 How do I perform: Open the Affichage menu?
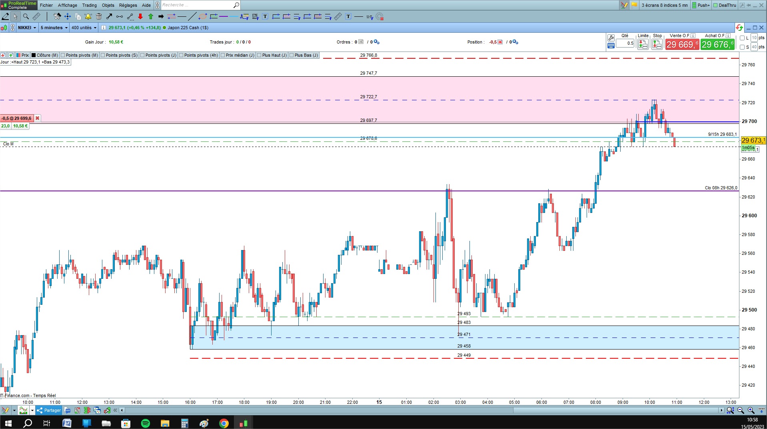[68, 5]
